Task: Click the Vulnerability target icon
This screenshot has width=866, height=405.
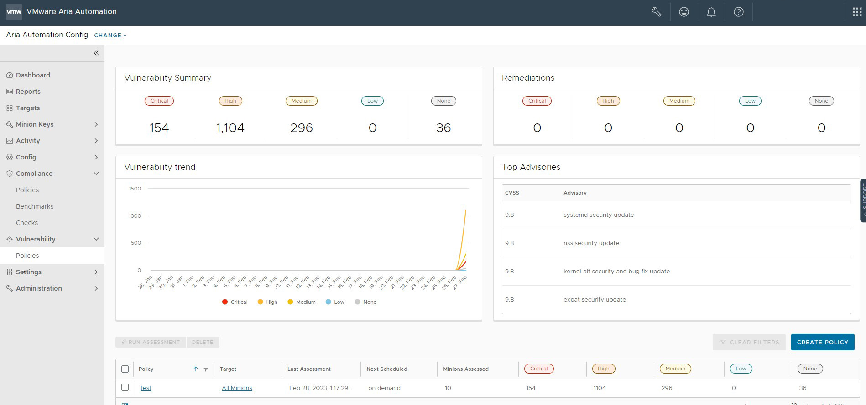Action: (x=10, y=239)
